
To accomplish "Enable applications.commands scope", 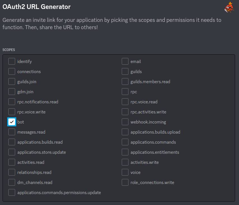I will pyautogui.click(x=125, y=142).
